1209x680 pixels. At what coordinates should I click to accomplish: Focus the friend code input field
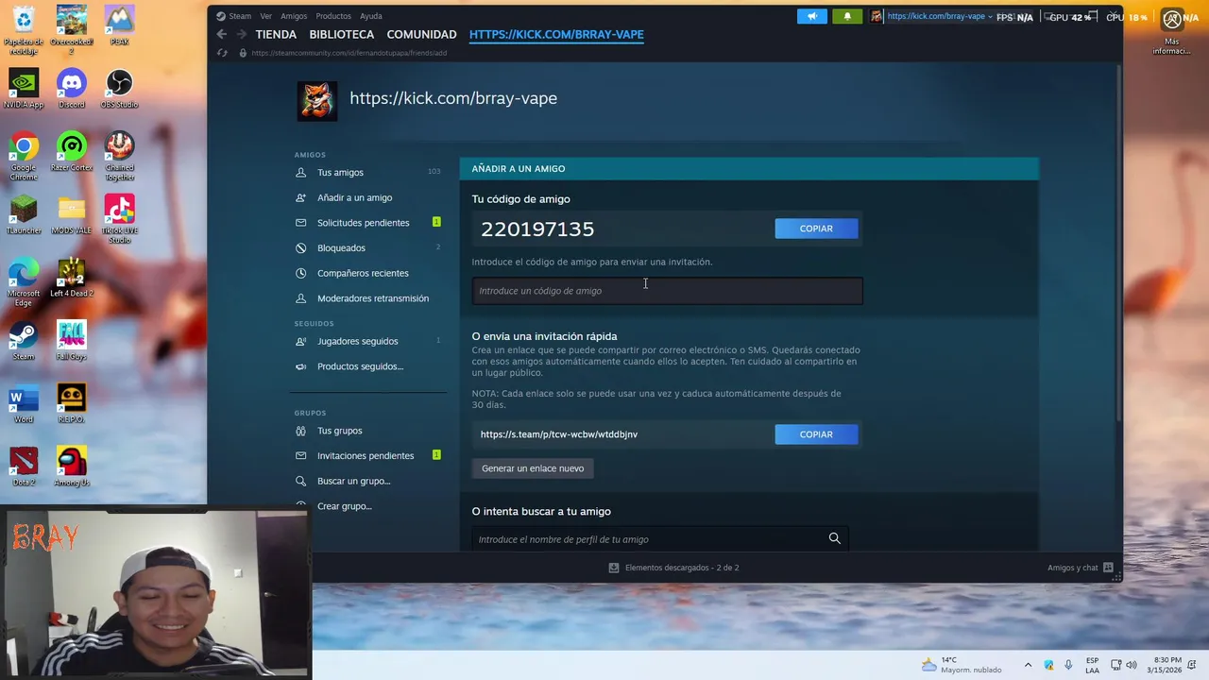coord(667,291)
